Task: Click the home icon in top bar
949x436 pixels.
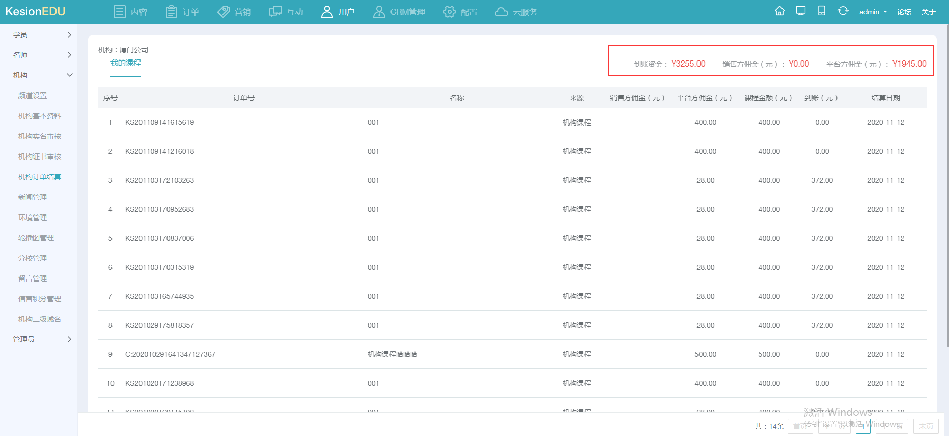Action: (x=779, y=11)
